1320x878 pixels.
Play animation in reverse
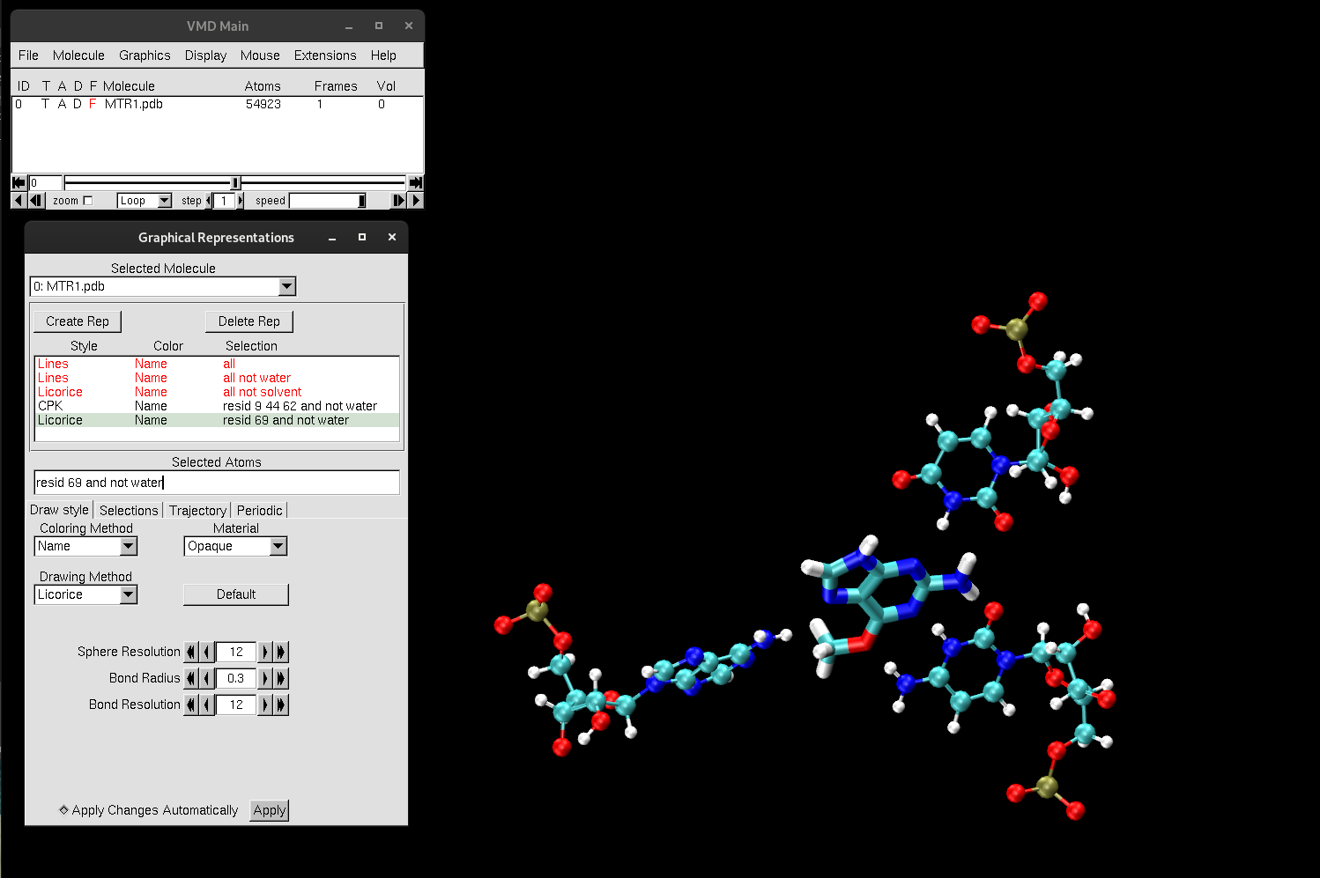[x=18, y=201]
